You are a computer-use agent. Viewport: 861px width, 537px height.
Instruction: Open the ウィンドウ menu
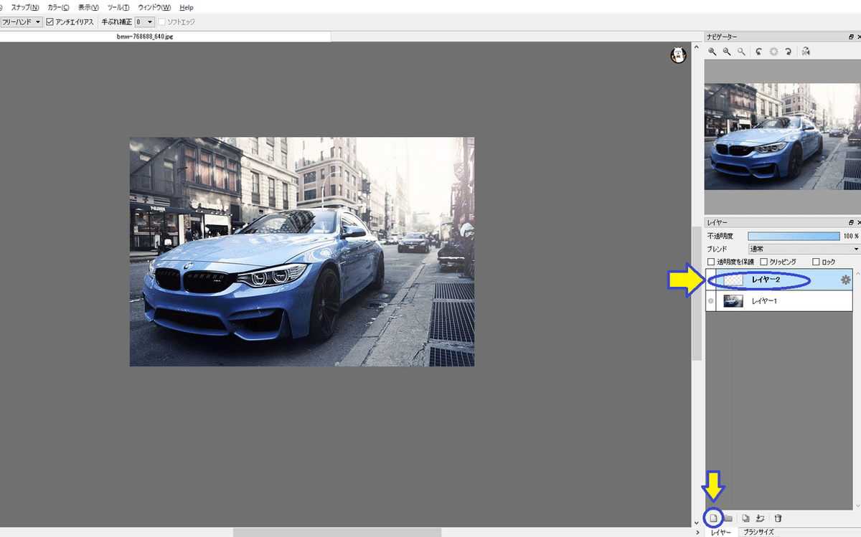click(154, 7)
